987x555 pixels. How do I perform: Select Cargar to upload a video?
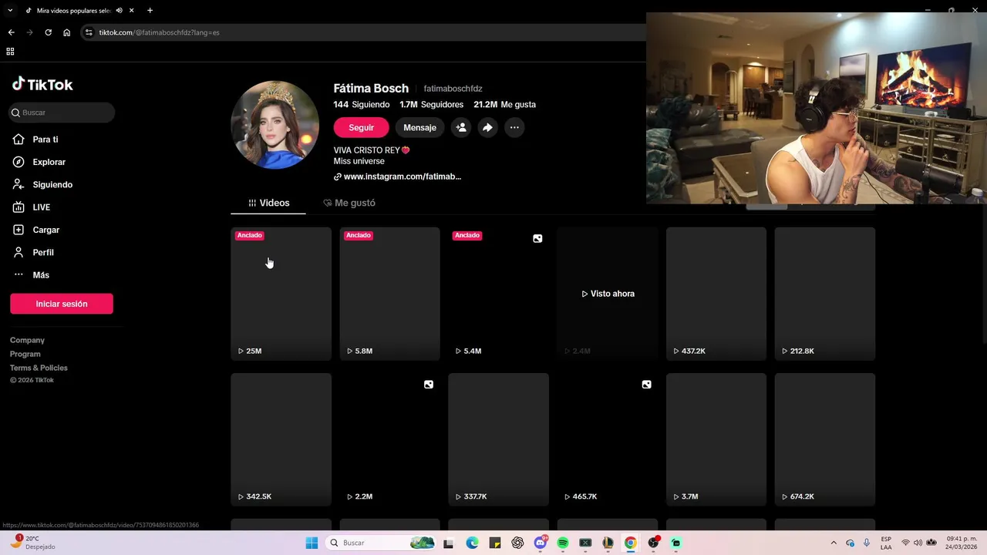(x=36, y=230)
